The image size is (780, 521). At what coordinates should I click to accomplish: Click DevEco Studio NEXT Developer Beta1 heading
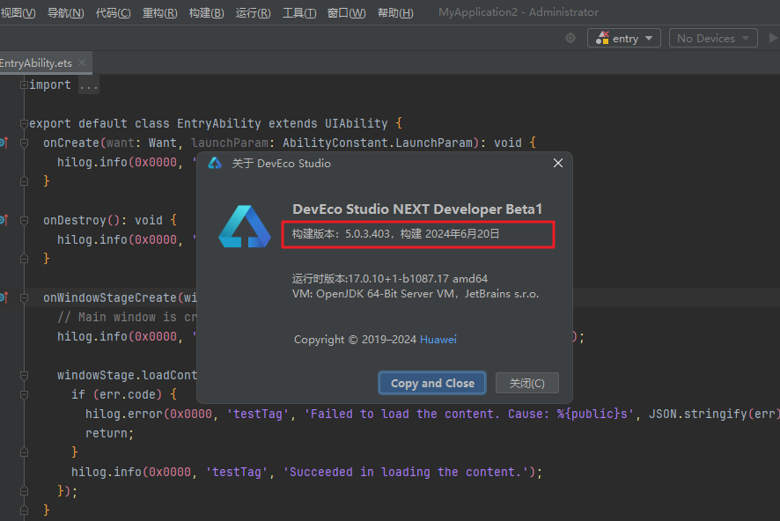point(417,209)
